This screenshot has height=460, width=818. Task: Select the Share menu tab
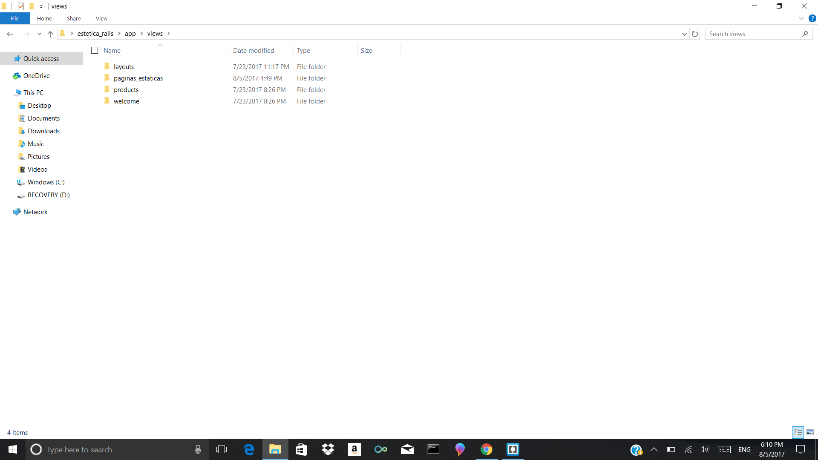click(x=74, y=19)
